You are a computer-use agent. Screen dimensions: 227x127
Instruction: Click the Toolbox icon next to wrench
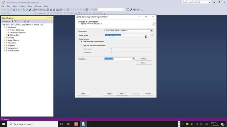(134, 10)
